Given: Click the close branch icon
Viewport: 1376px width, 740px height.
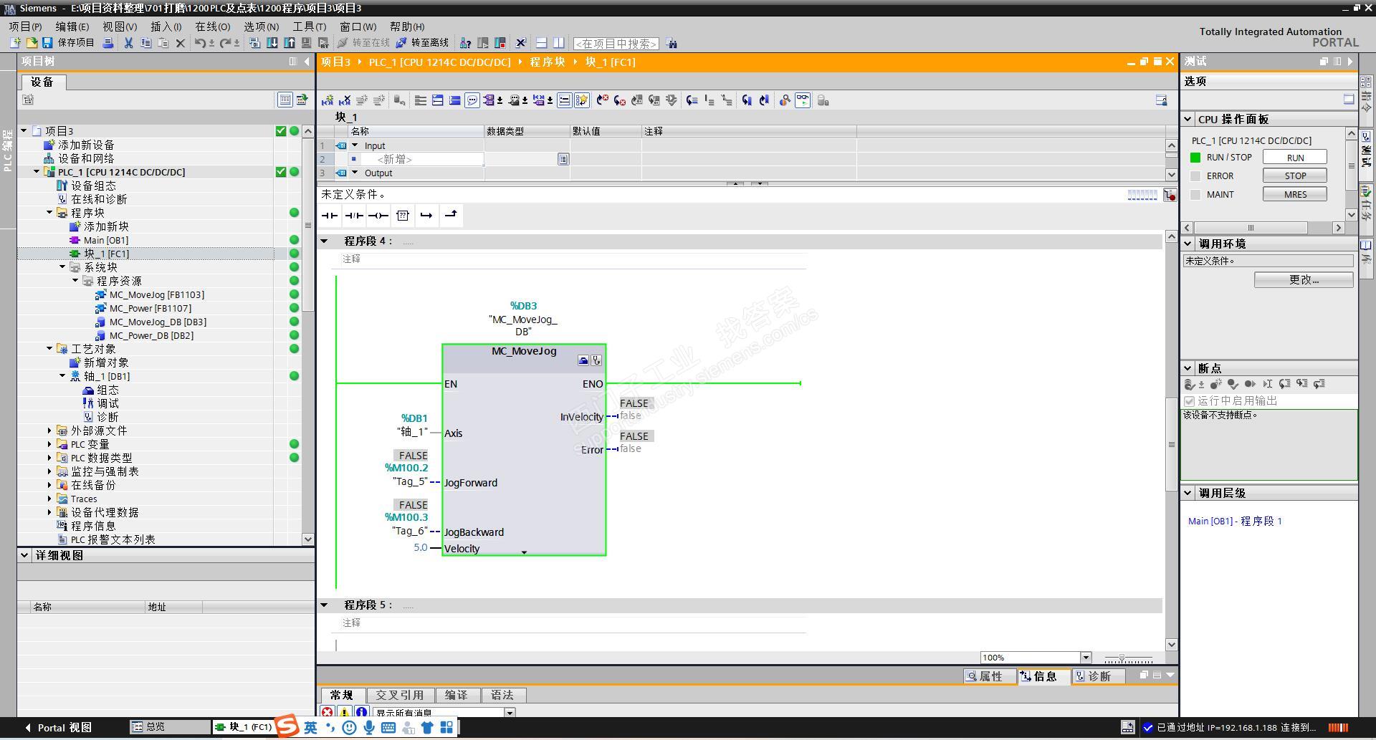Looking at the screenshot, I should point(451,216).
